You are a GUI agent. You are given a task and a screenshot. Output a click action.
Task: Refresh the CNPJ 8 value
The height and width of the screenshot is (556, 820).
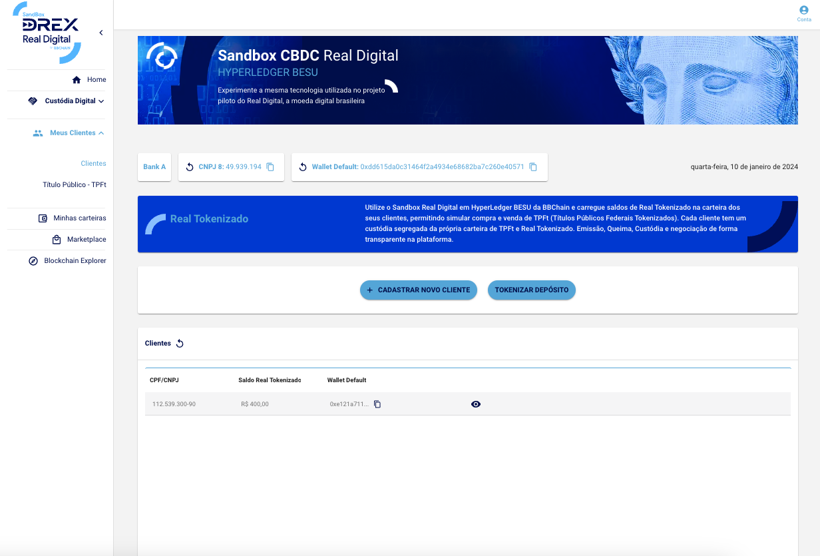point(190,167)
